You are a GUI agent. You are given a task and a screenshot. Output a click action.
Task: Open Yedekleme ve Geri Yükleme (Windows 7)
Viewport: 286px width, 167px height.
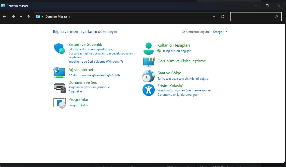[96, 62]
